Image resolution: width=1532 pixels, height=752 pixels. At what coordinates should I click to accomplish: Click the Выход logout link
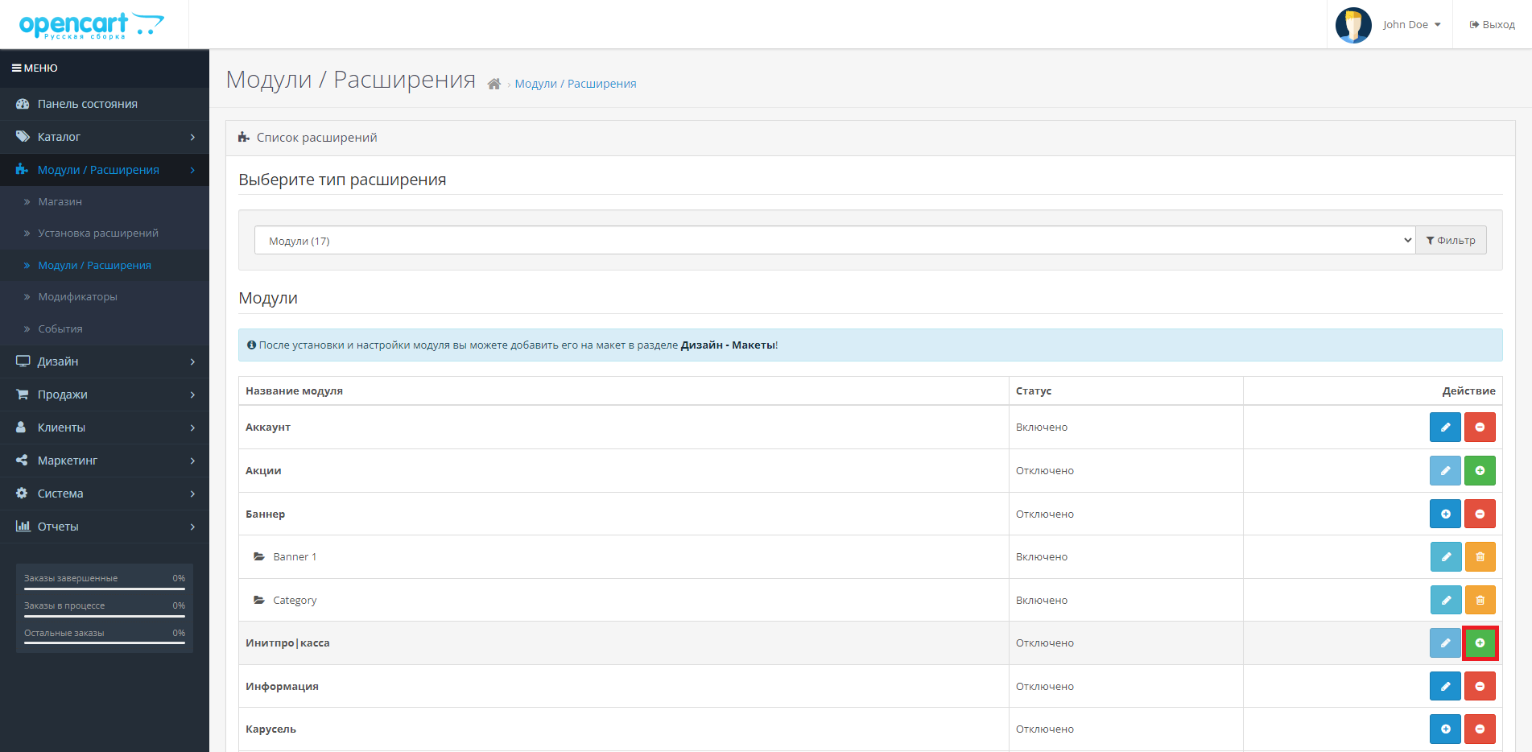coord(1492,25)
